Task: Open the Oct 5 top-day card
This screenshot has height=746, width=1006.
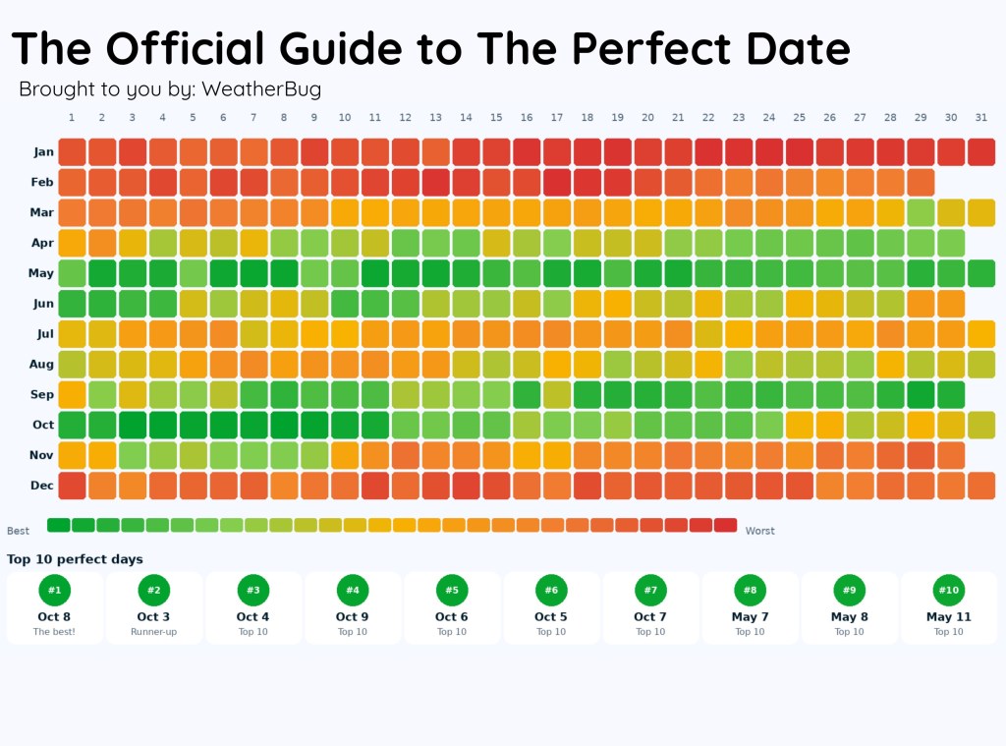Action: [551, 608]
